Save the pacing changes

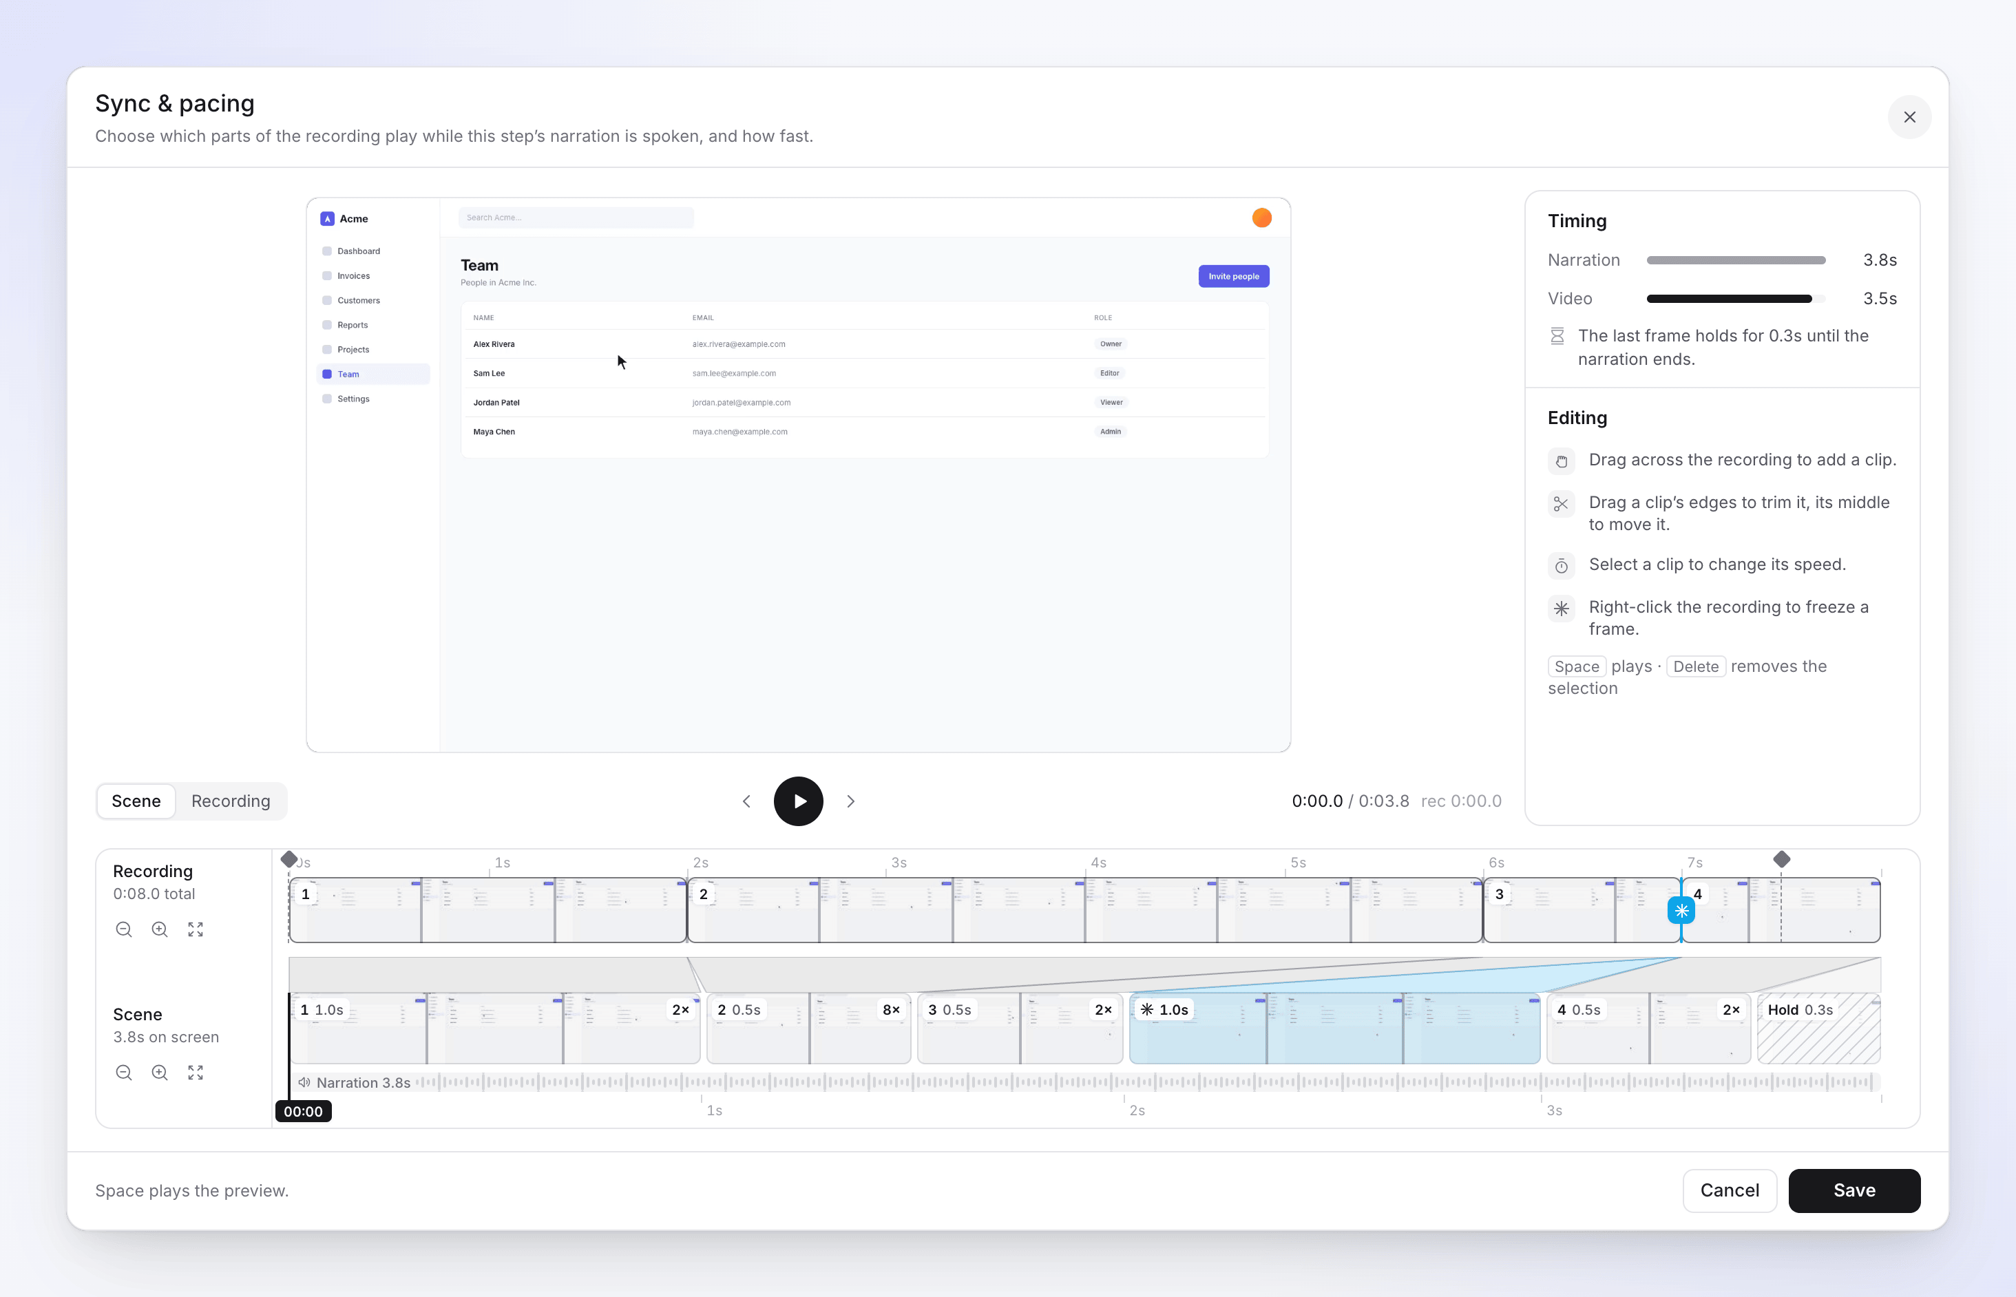pos(1854,1190)
